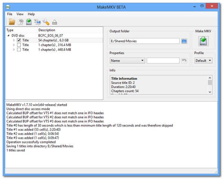Viewport: 223px width, 179px height.
Task: Check the 448.6 MB title checkbox
Action: pyautogui.click(x=19, y=49)
